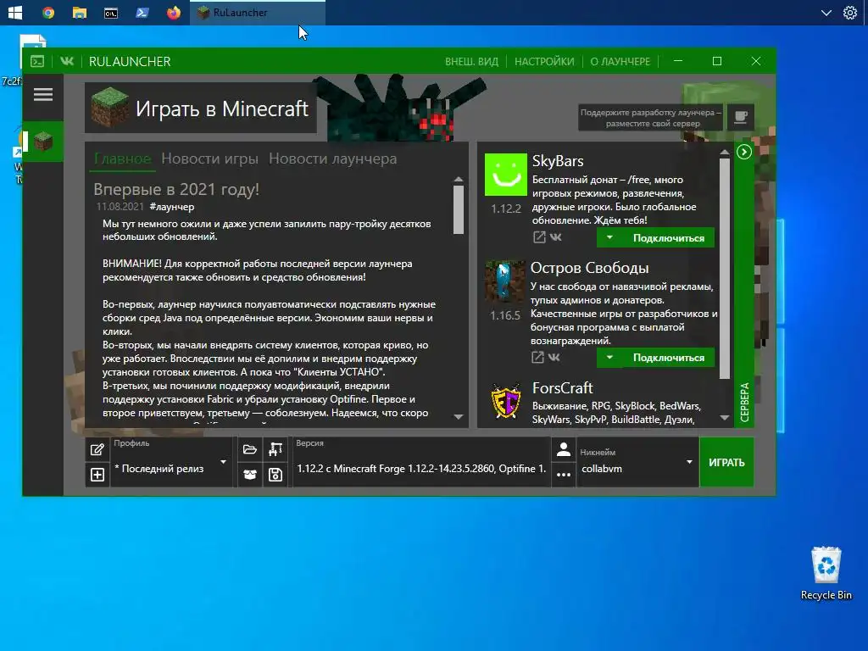The height and width of the screenshot is (651, 868).
Task: Click the servers list scroll down arrow
Action: pos(725,418)
